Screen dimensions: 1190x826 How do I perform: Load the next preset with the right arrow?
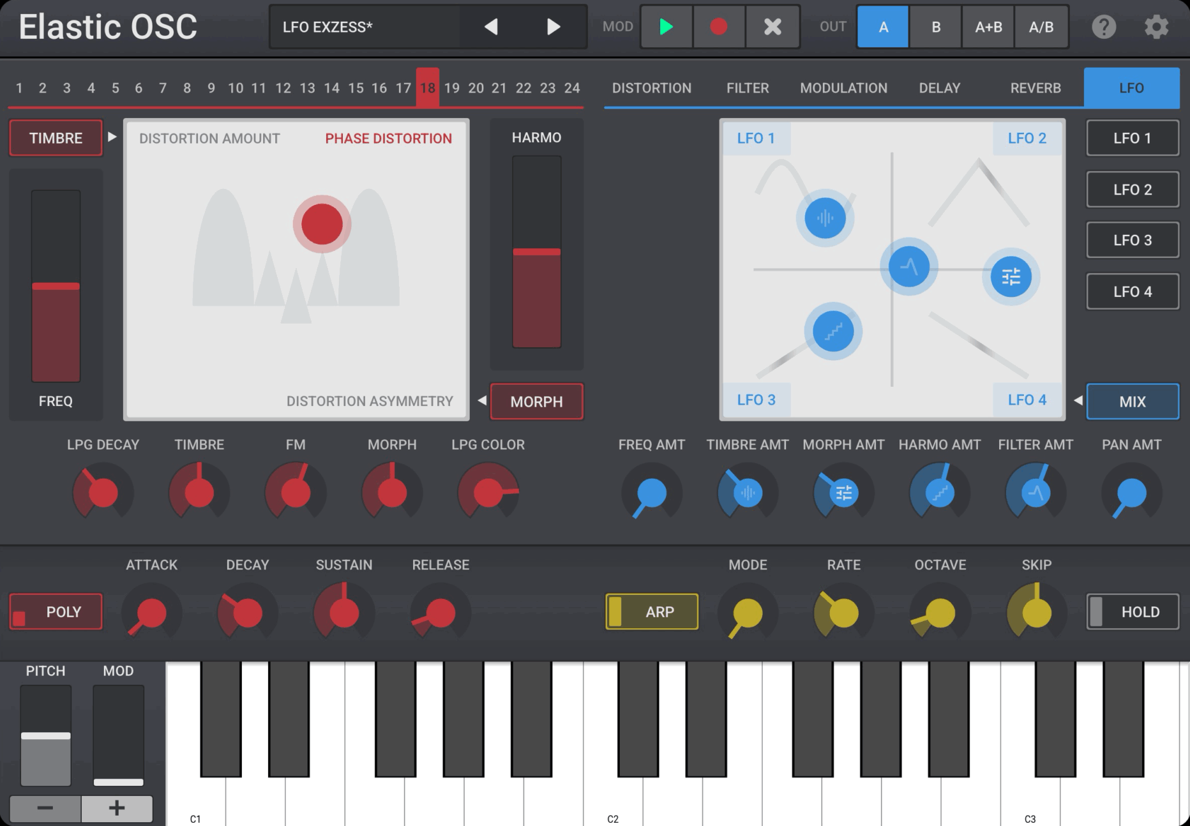554,27
